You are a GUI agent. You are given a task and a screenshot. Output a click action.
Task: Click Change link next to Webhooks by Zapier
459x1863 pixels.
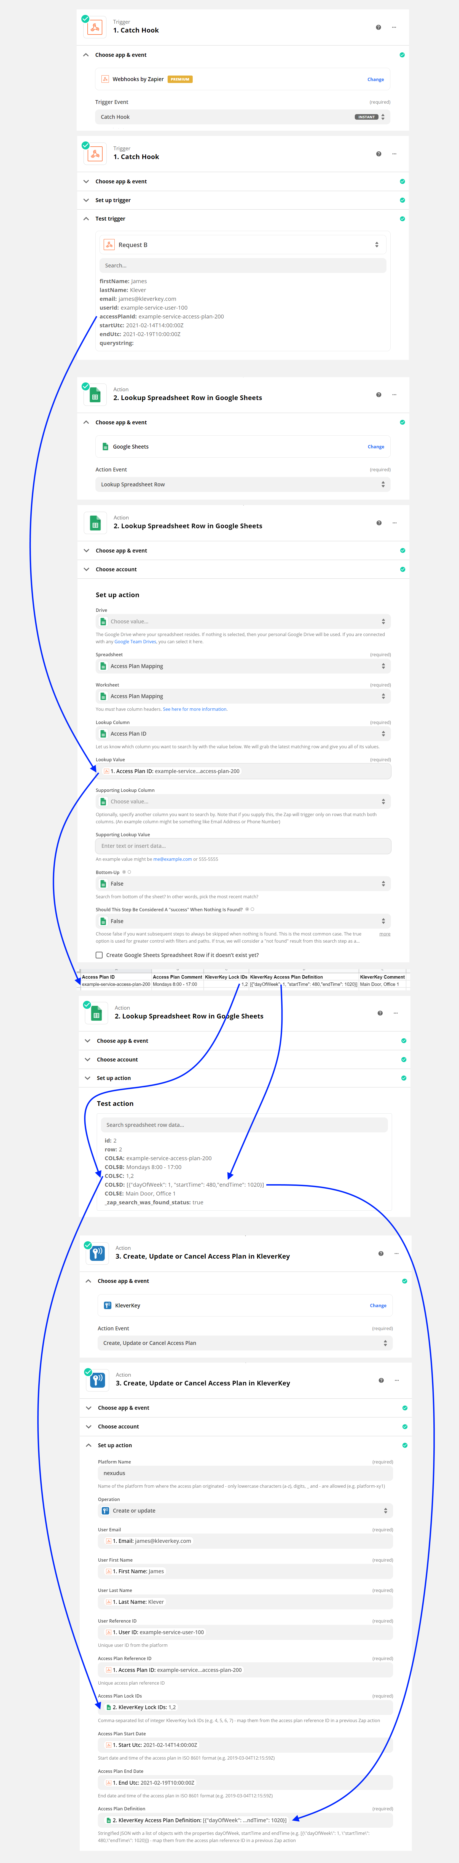376,80
